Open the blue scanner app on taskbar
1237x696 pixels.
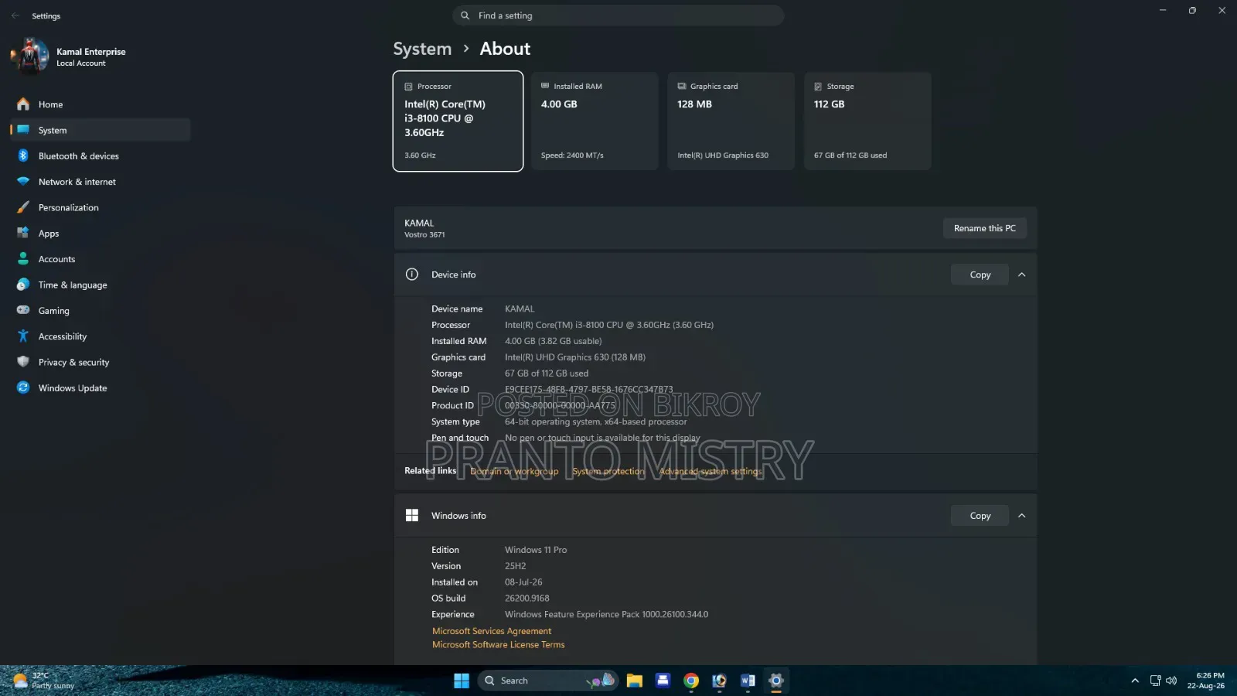[663, 681]
